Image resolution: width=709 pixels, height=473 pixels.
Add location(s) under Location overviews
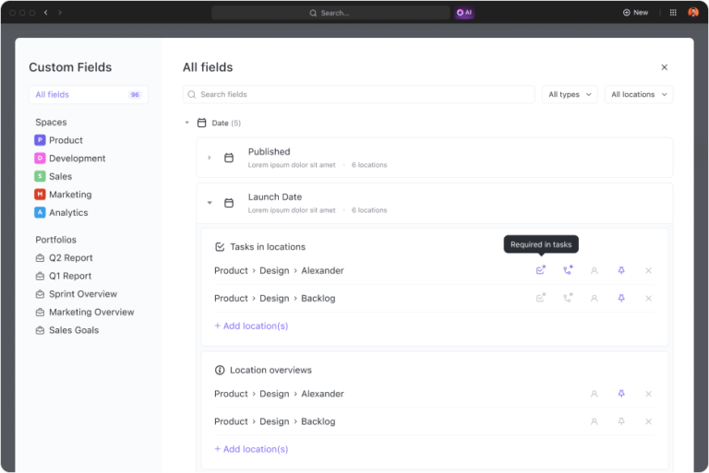click(251, 449)
